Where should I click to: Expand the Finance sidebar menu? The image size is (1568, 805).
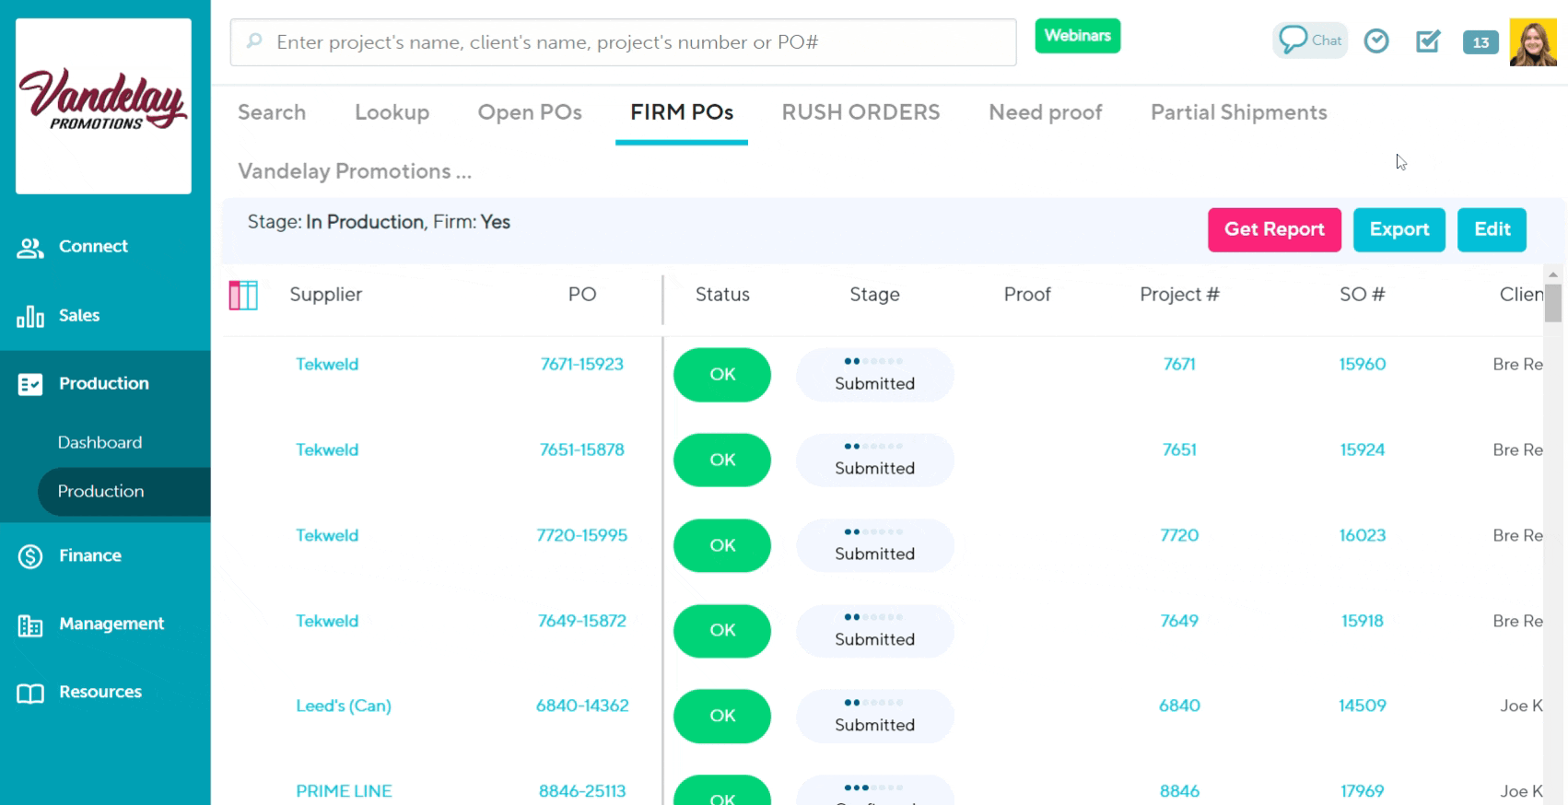pos(89,555)
